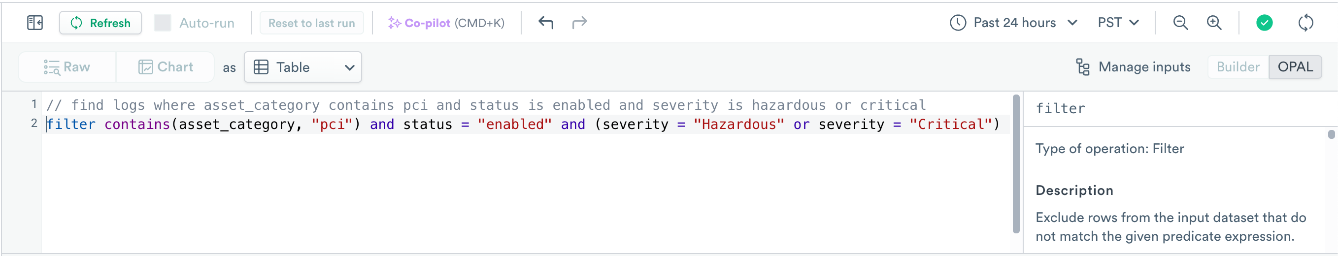
Task: Zoom in with magnifier plus icon
Action: [1214, 23]
